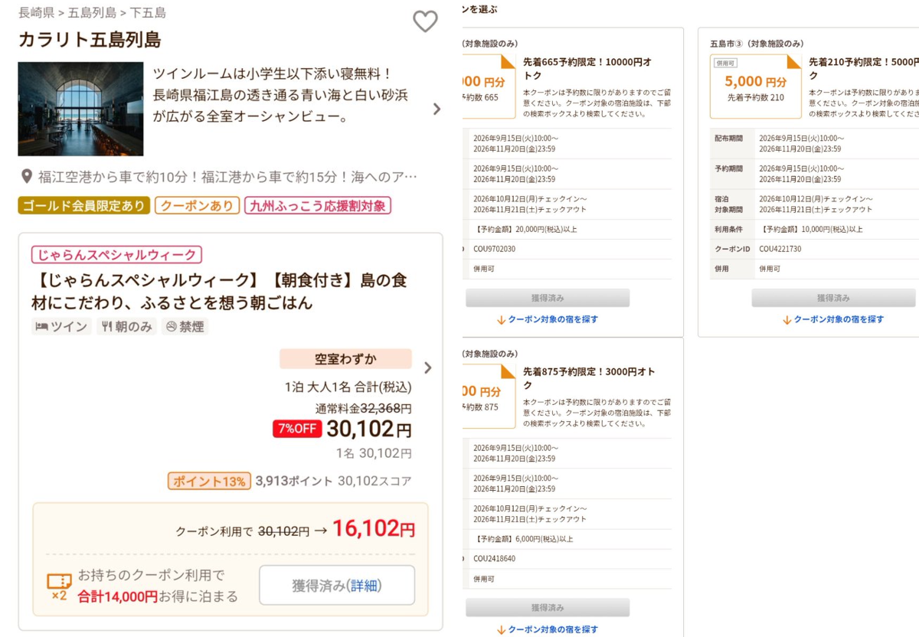919x637 pixels.
Task: Go to 五島列島 breadcrumb link
Action: (92, 12)
